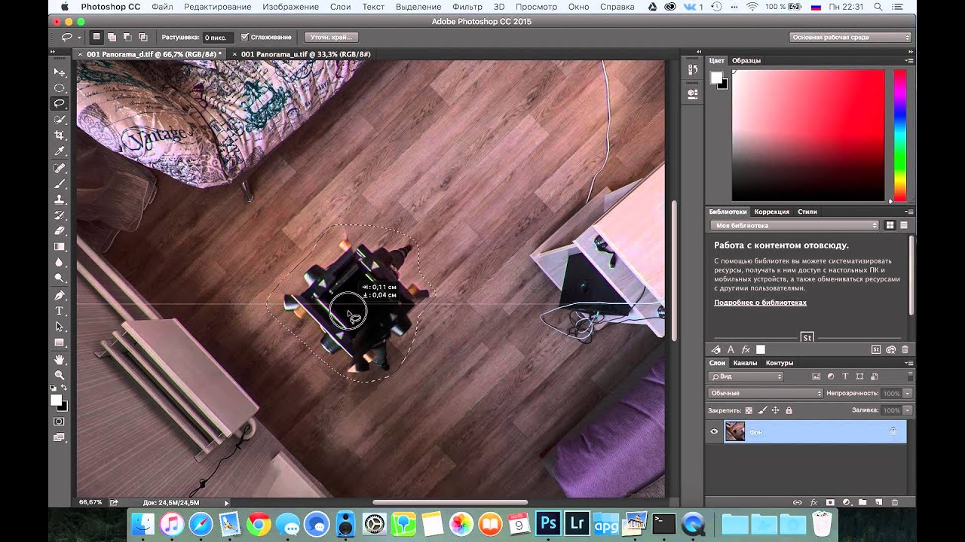
Task: Click the hue spectrum slider strip
Action: coord(900,135)
